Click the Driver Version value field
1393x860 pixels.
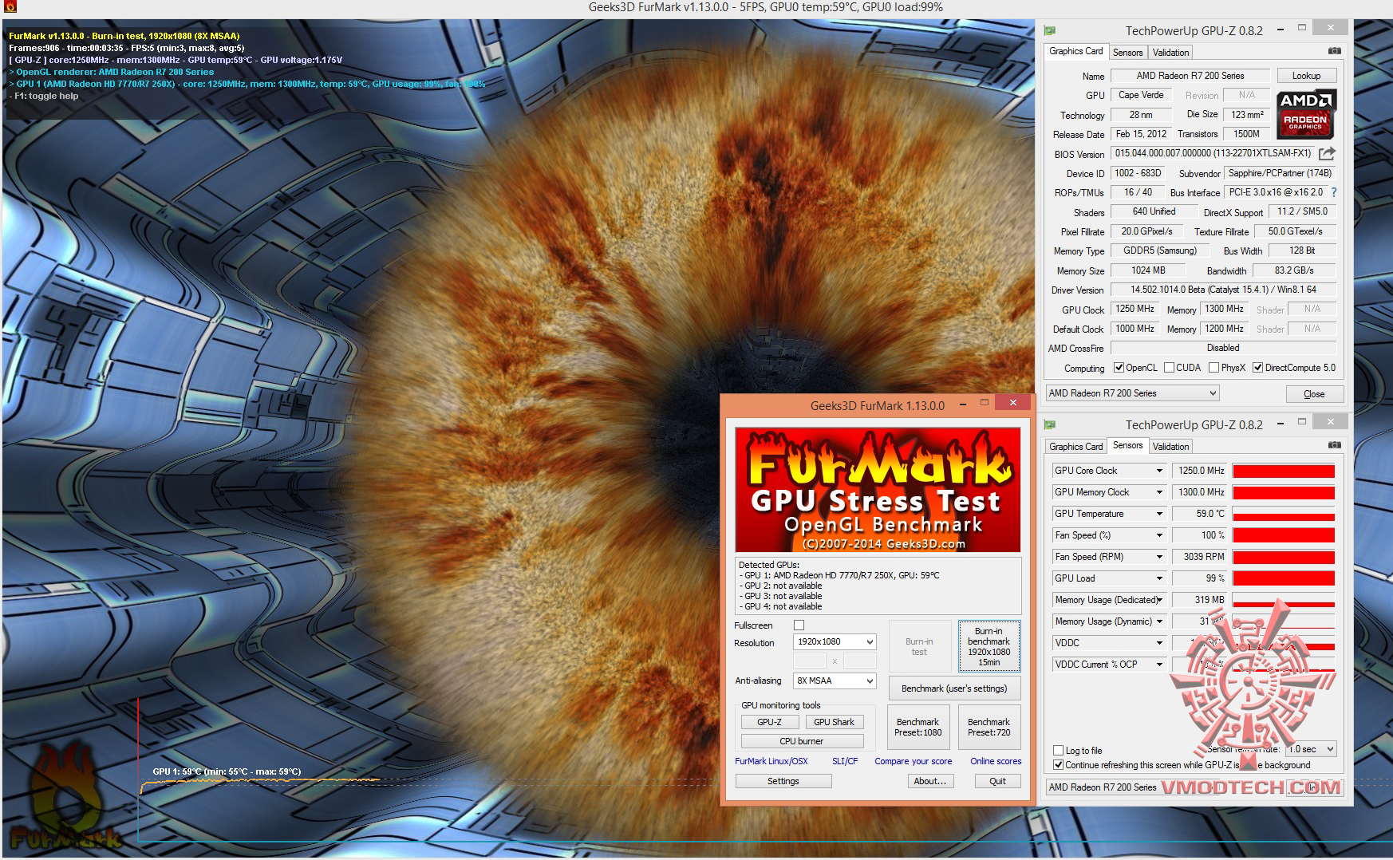tap(1223, 290)
